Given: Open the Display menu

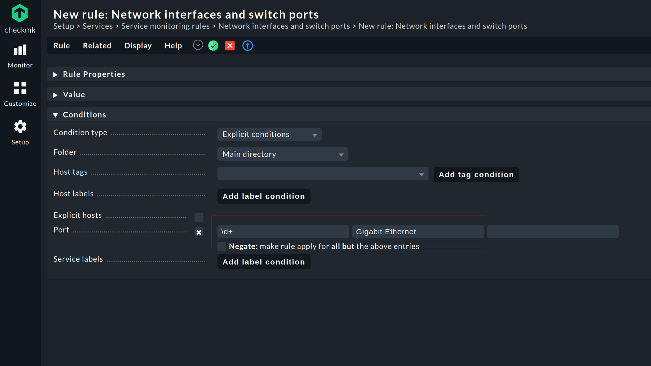Looking at the screenshot, I should (138, 46).
